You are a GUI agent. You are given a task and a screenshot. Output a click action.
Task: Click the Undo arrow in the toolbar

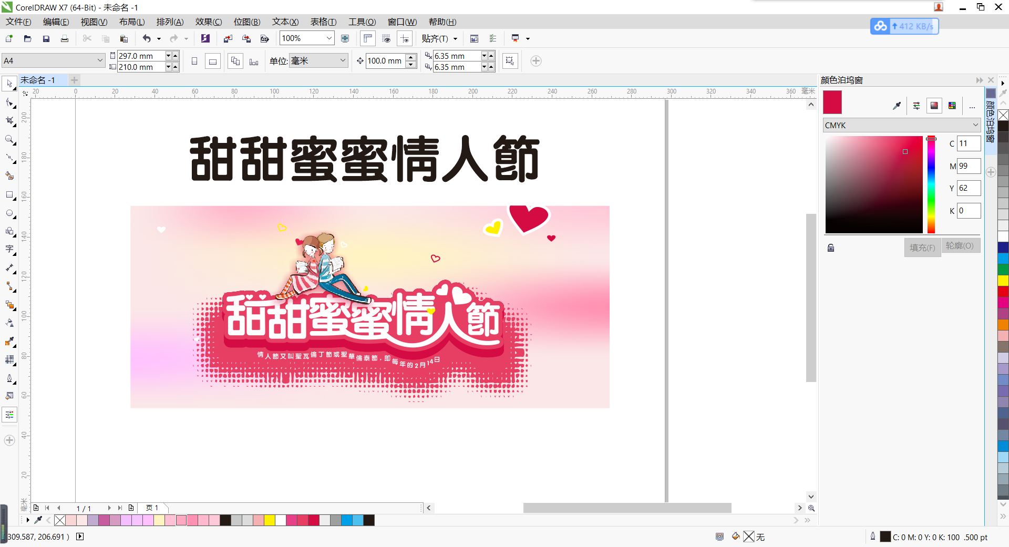point(148,38)
